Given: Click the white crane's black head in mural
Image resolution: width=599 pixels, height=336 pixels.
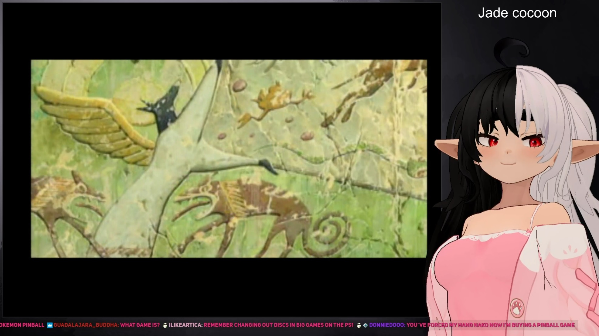Looking at the screenshot, I should tap(165, 109).
